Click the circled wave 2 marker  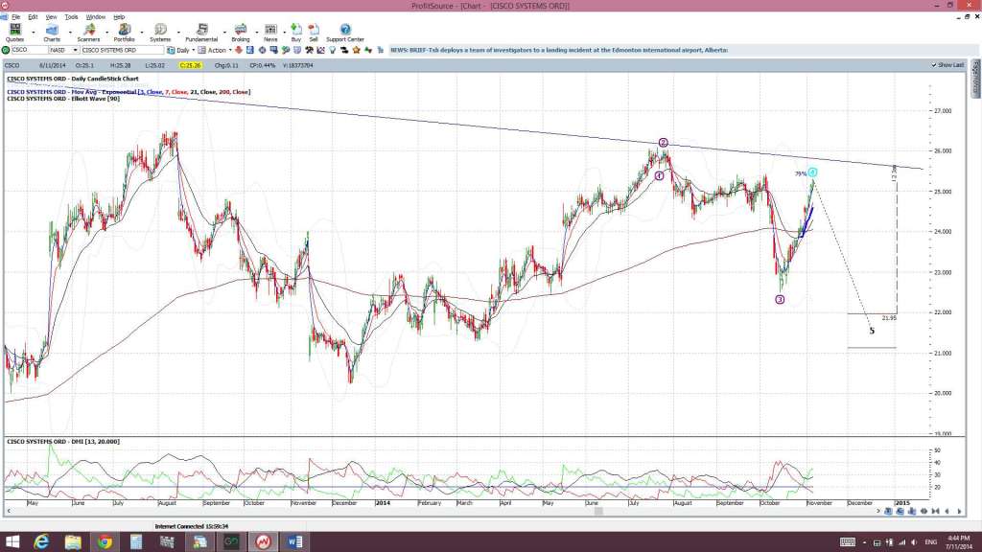(664, 143)
